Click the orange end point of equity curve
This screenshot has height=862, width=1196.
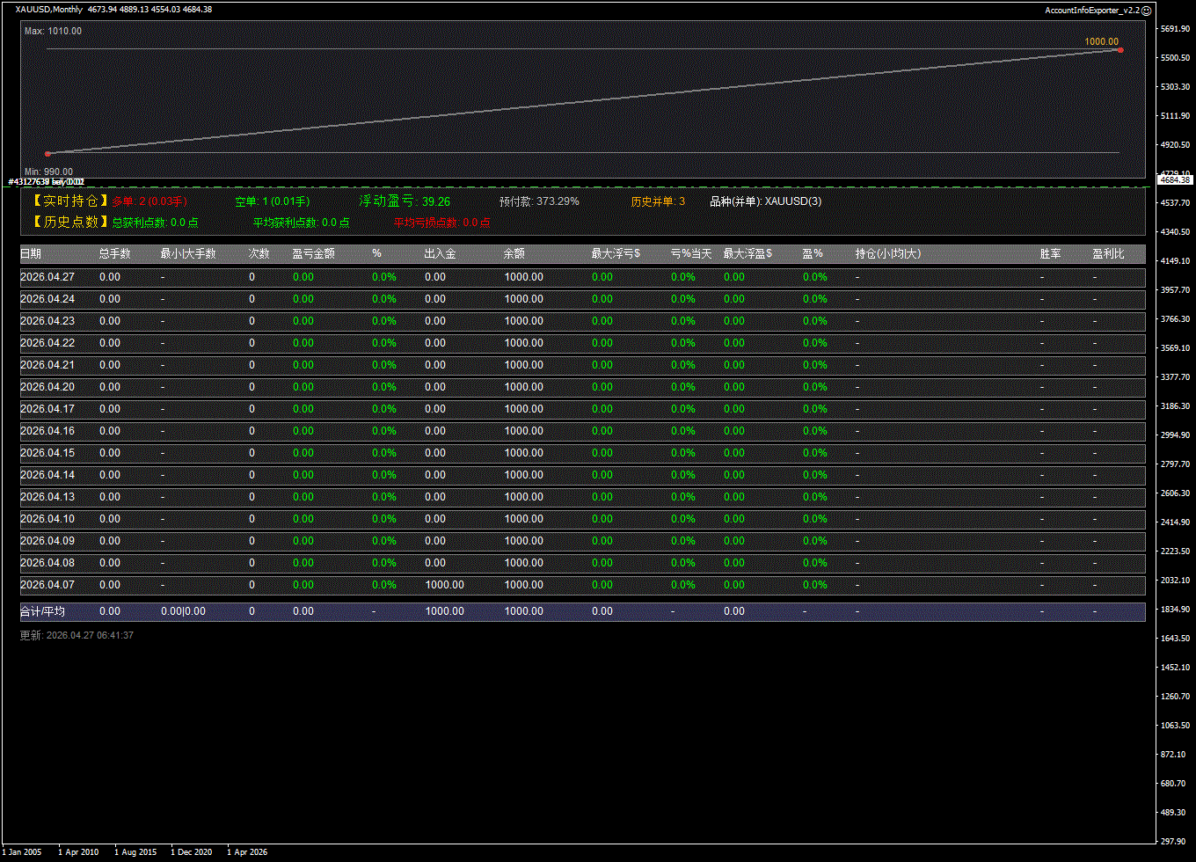click(1119, 50)
